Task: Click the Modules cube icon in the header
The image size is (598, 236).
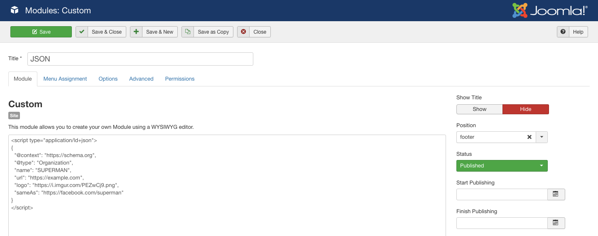Action: tap(15, 10)
